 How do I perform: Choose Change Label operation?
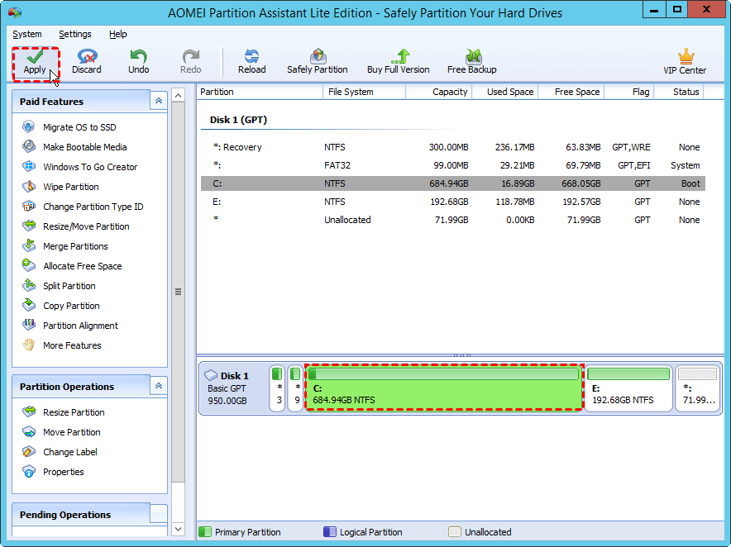pos(60,452)
